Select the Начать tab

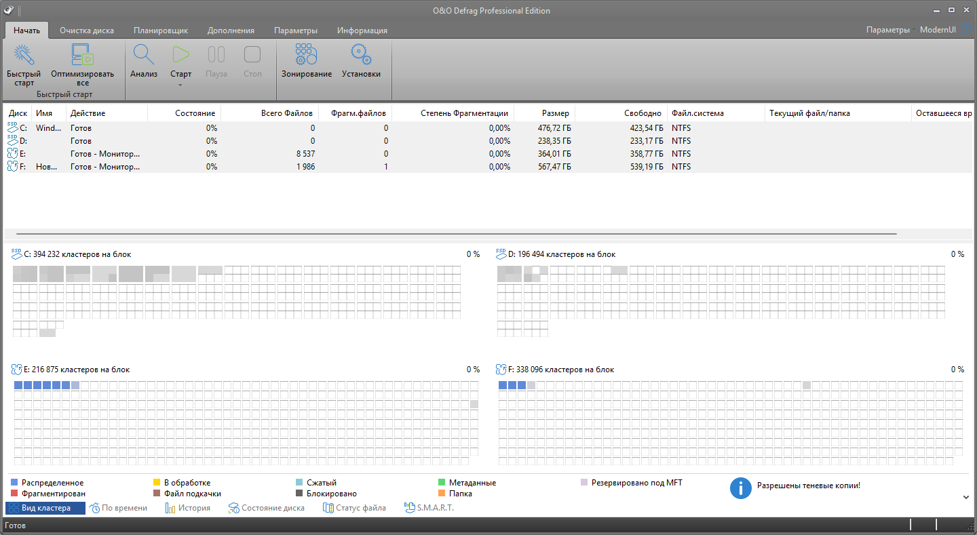click(x=27, y=30)
